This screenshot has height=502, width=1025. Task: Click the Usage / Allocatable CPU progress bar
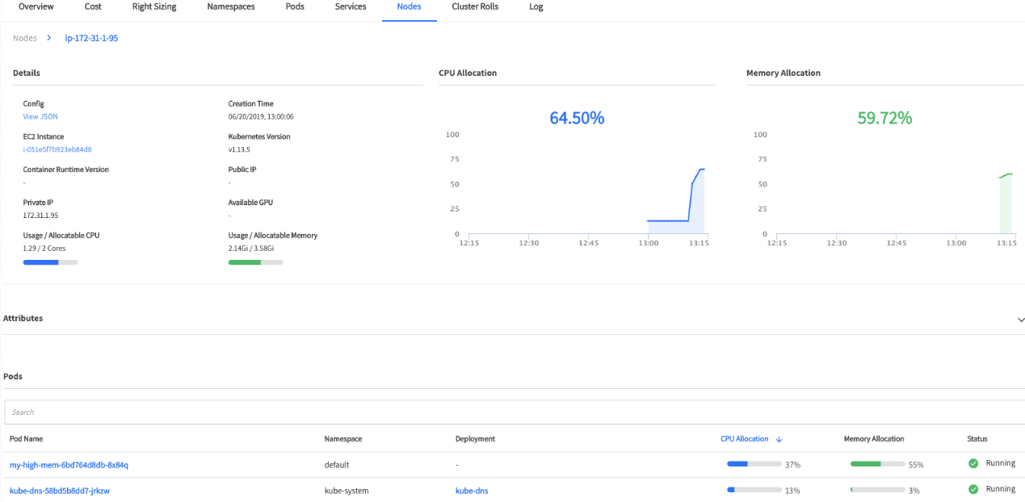click(50, 262)
